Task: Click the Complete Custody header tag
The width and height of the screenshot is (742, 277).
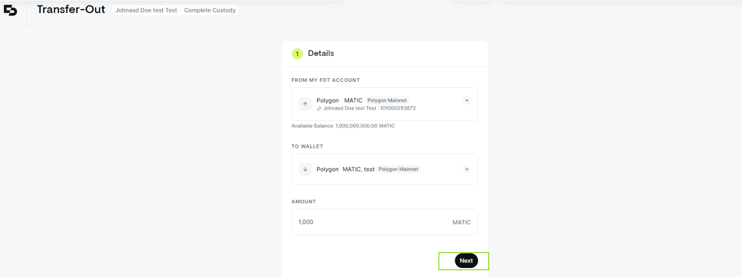Action: 210,10
